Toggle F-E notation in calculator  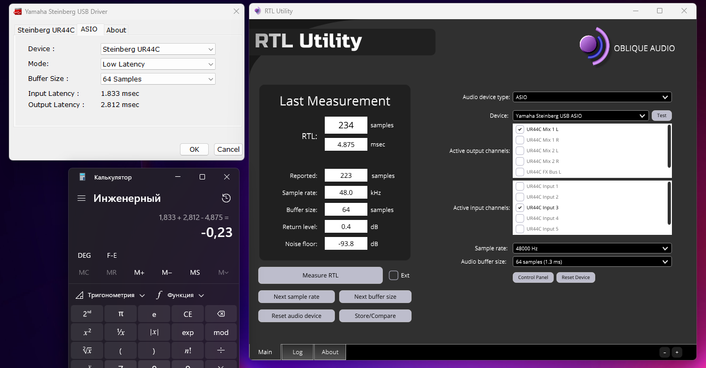[x=112, y=255]
